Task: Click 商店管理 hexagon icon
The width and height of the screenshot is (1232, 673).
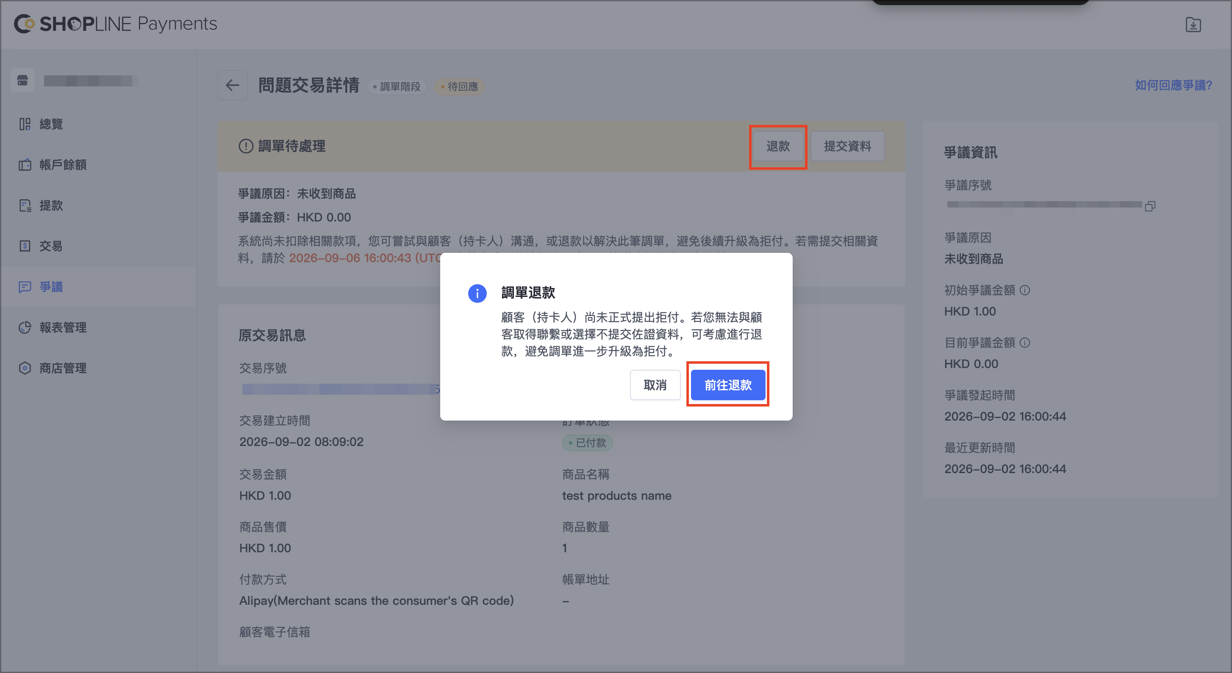Action: 25,368
